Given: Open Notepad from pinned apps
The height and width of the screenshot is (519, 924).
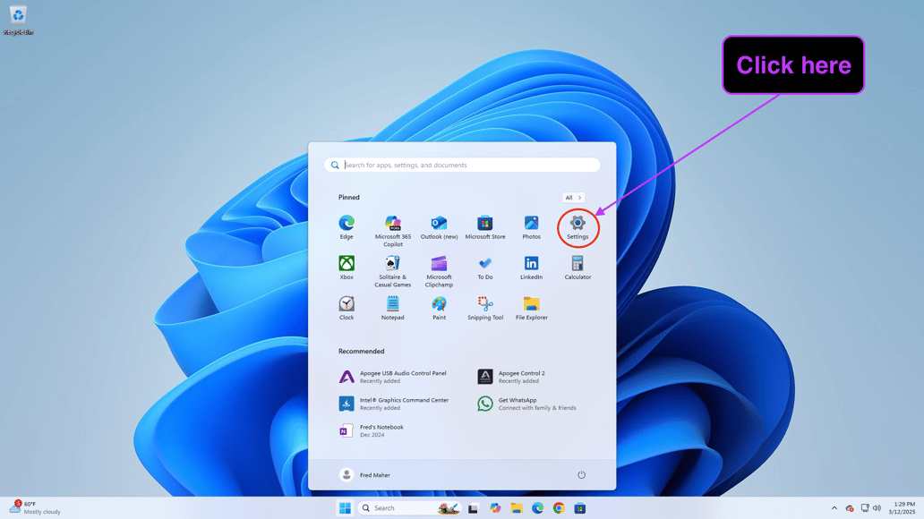Looking at the screenshot, I should [x=392, y=304].
